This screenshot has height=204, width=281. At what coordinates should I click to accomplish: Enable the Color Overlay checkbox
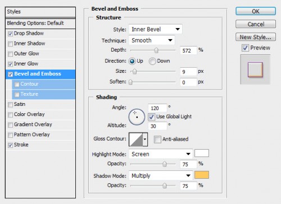pyautogui.click(x=10, y=115)
